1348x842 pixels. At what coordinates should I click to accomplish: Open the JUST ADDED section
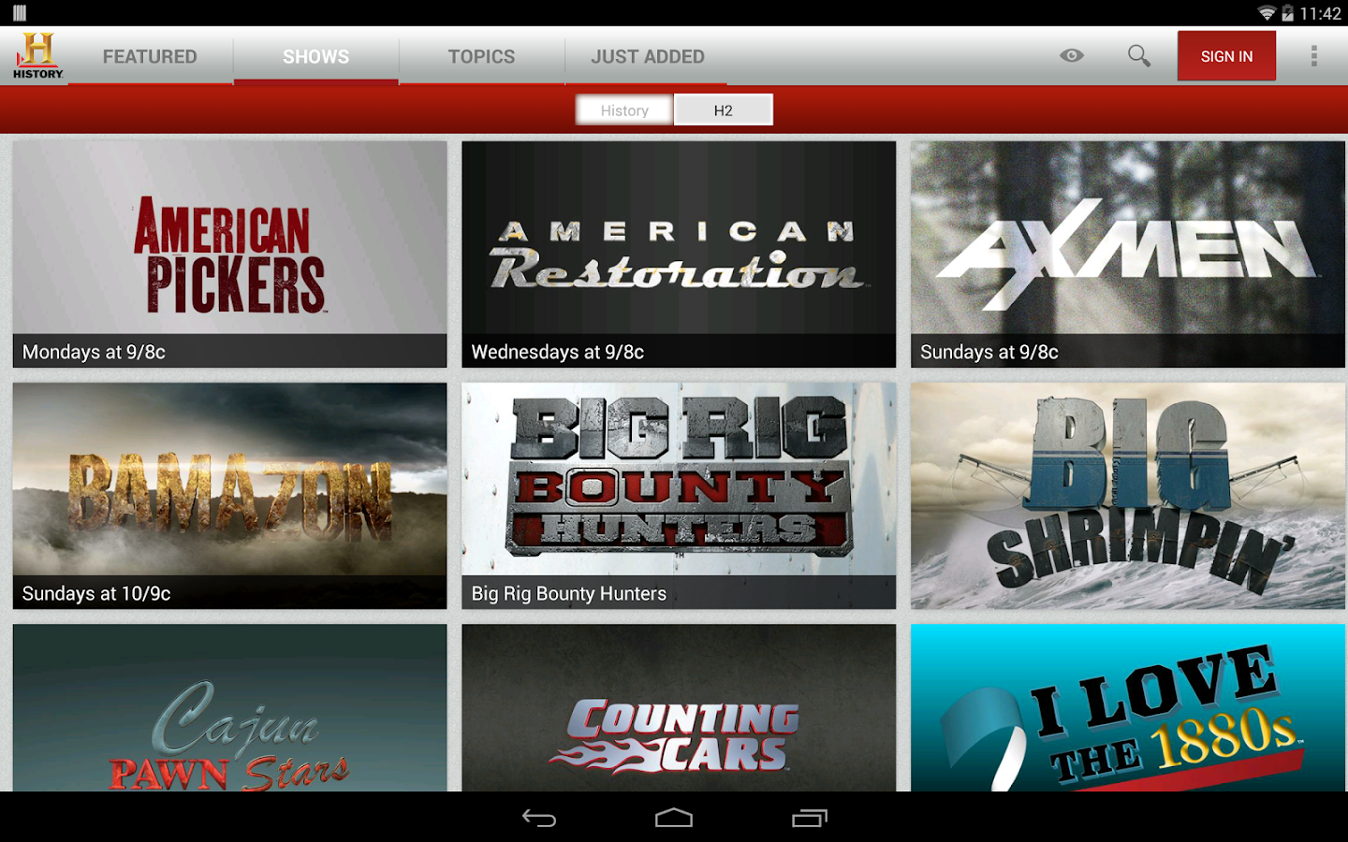click(648, 56)
